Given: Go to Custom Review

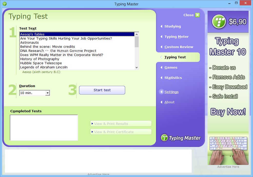Looking at the screenshot, I should (179, 47).
